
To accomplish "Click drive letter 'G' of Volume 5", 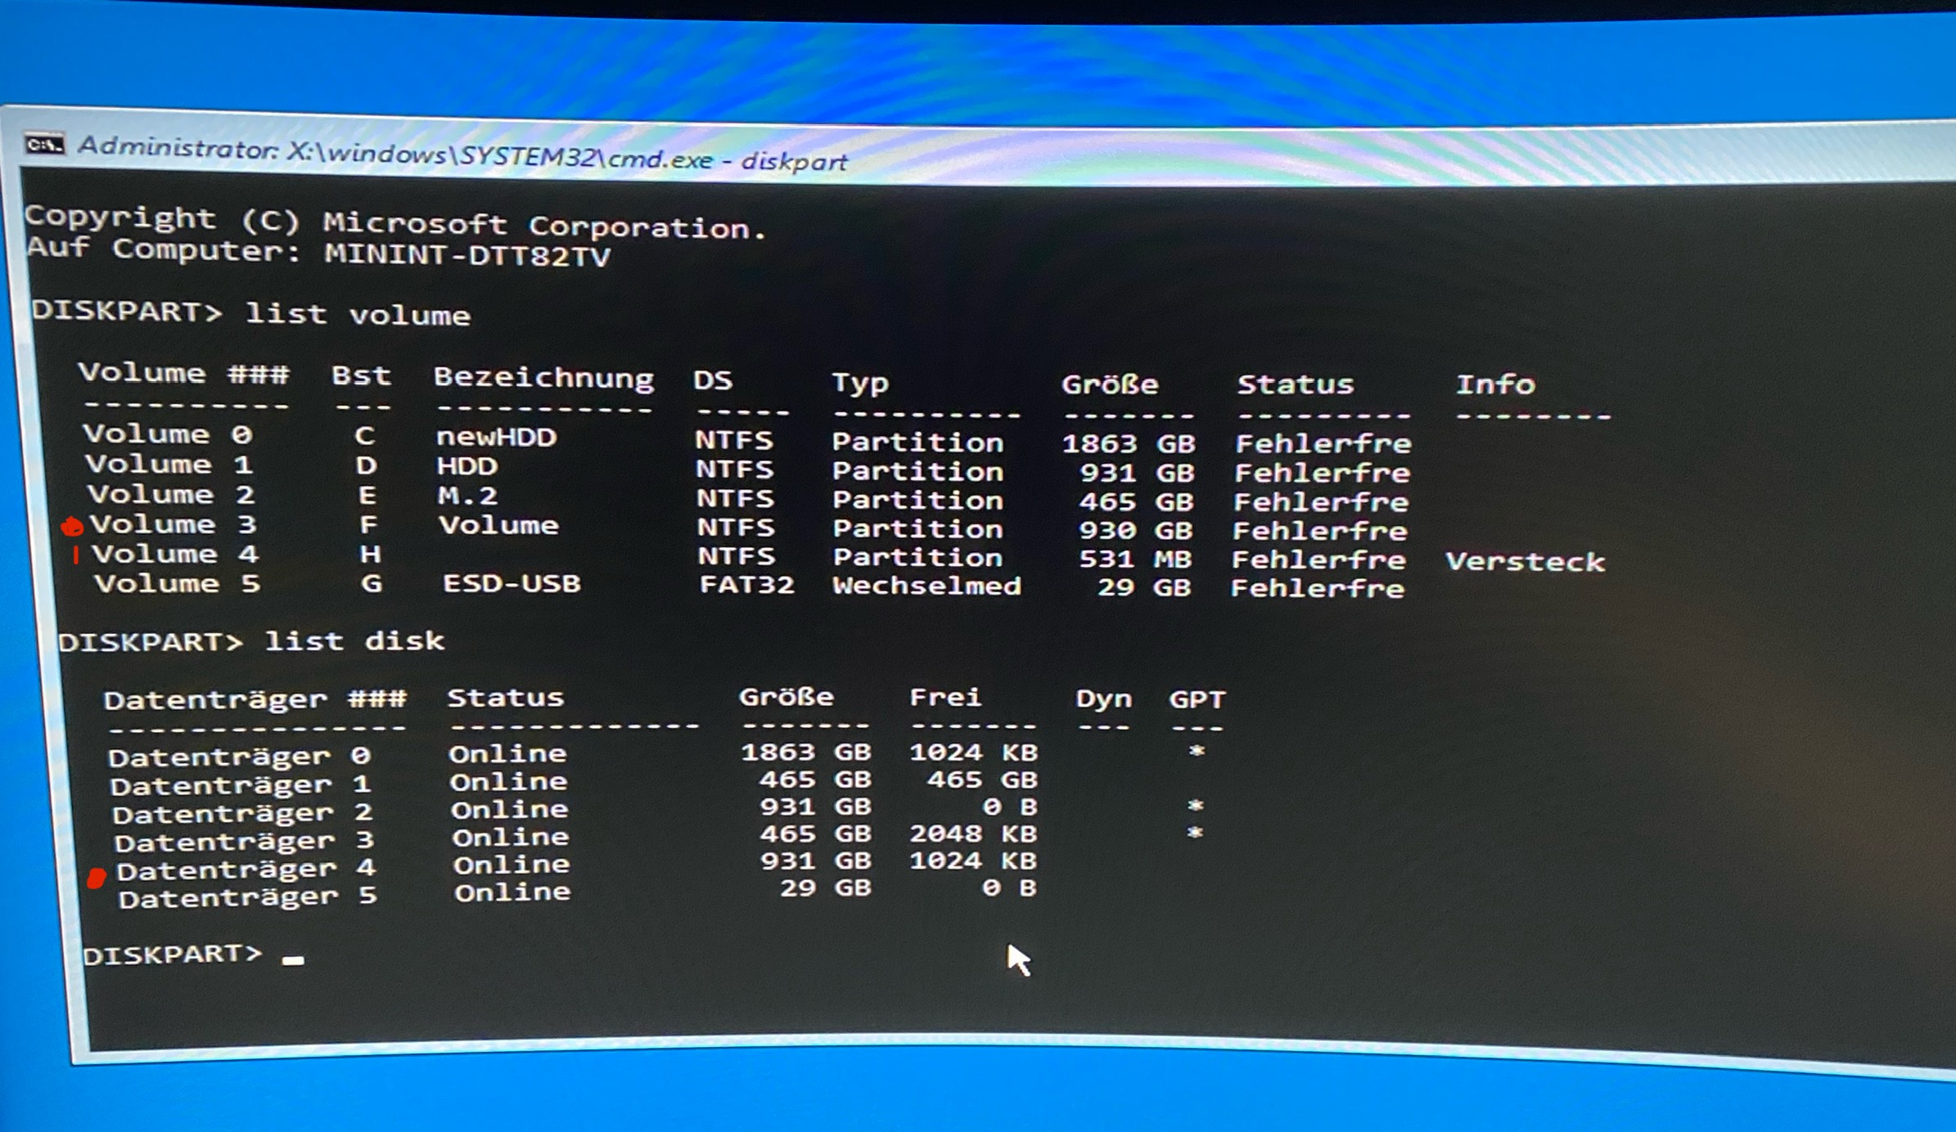I will pyautogui.click(x=372, y=583).
